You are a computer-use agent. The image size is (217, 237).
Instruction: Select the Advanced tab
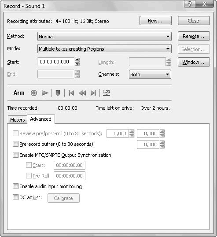[x=41, y=119]
